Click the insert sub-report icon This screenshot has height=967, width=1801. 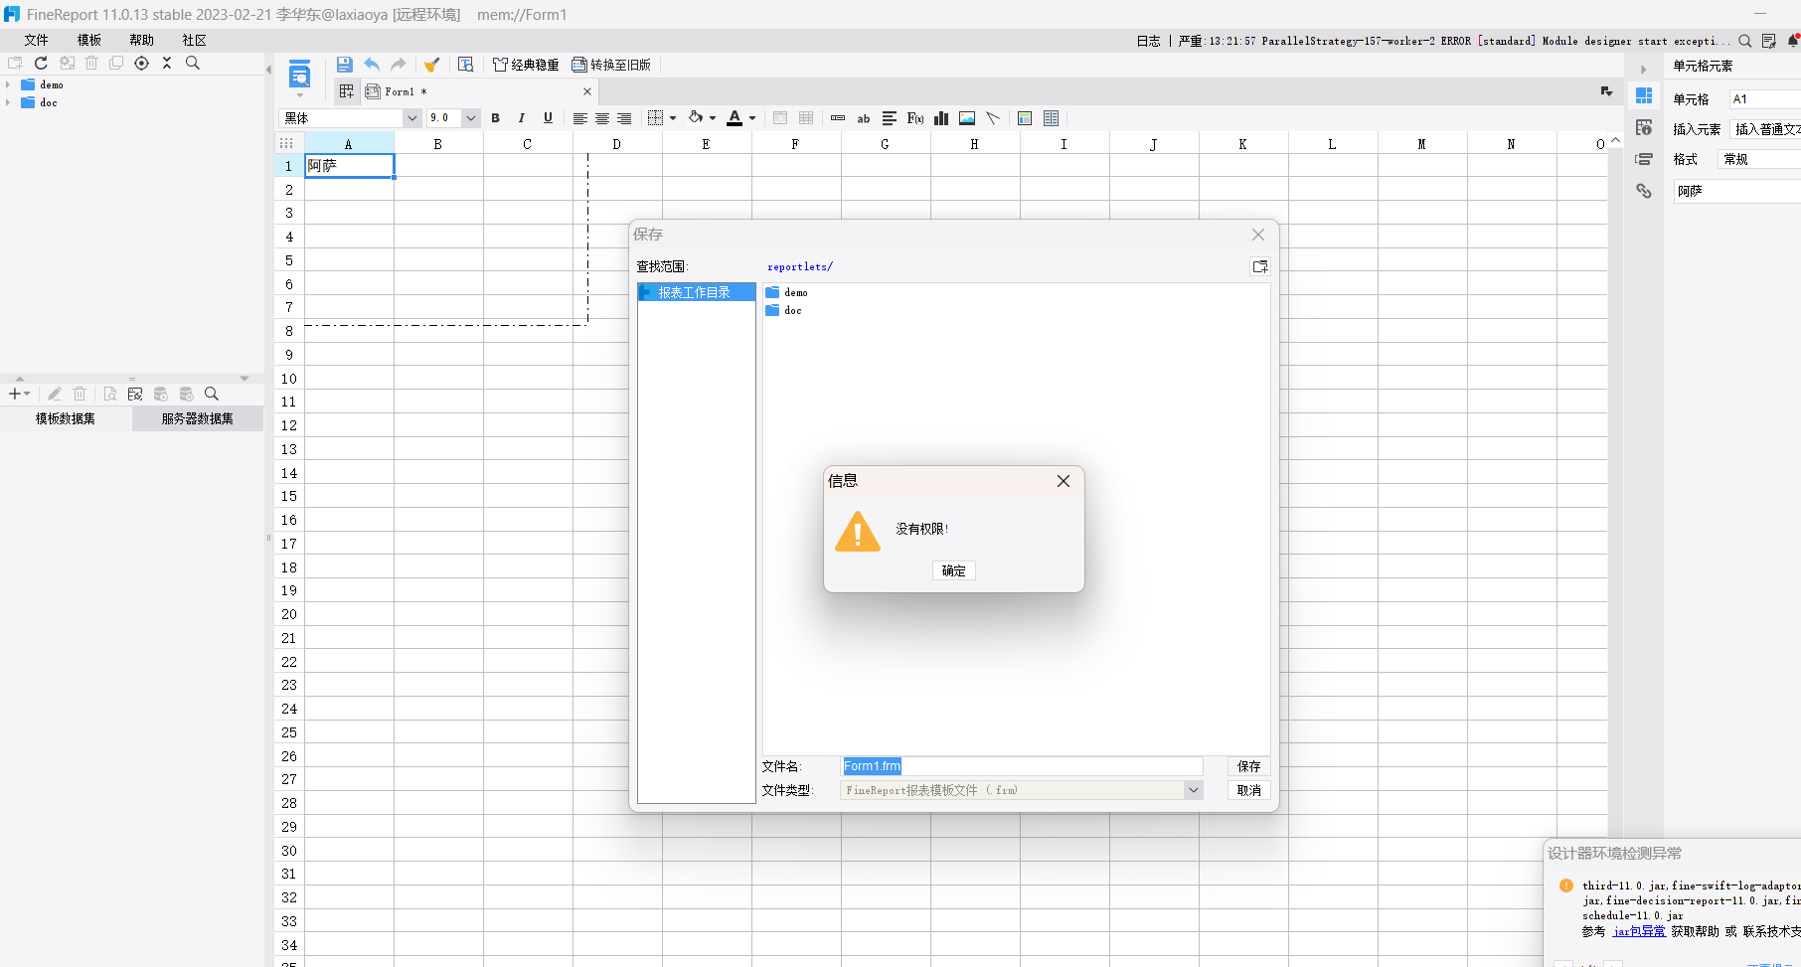click(x=1025, y=118)
